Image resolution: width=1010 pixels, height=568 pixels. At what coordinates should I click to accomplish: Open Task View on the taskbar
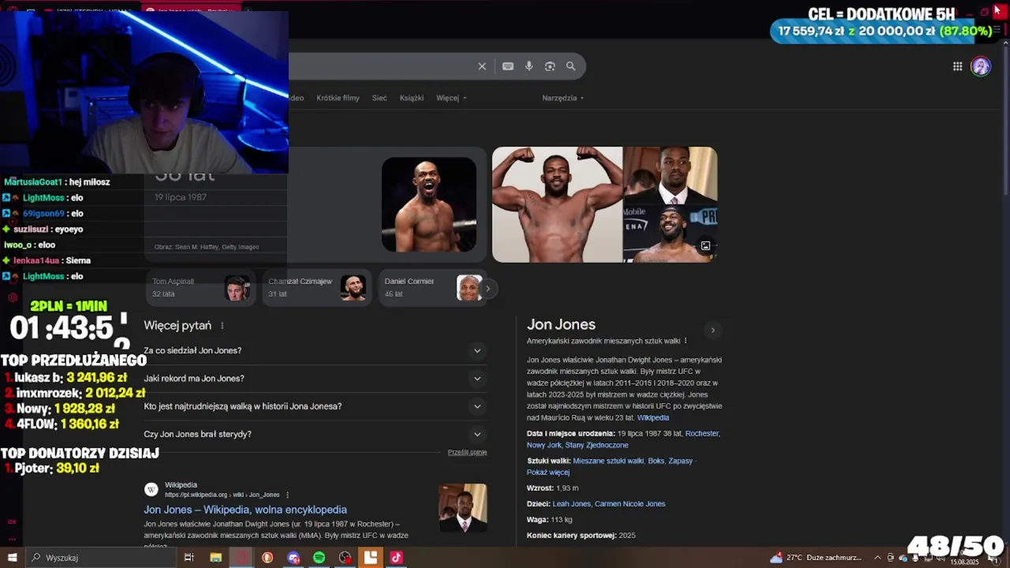coord(189,558)
